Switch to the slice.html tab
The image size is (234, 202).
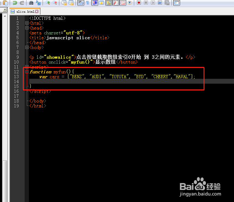(25, 12)
